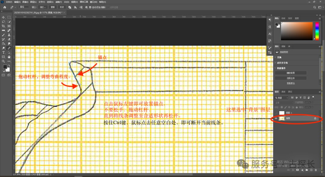
Task: Open the path arrangement options
Action: coord(81,7)
